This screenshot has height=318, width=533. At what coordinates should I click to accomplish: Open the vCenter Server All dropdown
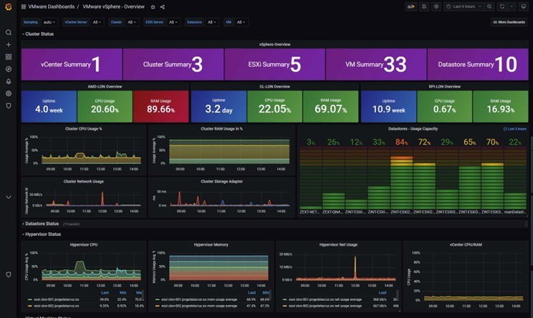coord(97,22)
